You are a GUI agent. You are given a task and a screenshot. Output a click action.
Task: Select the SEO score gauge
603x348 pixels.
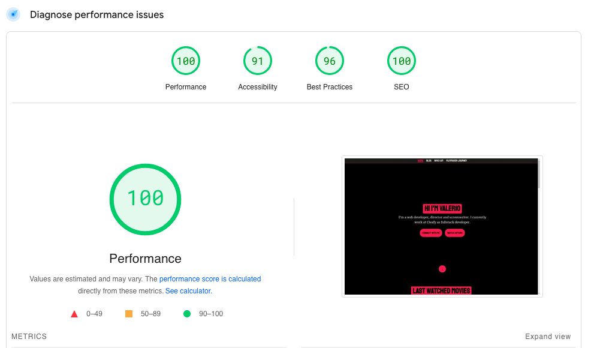tap(401, 61)
